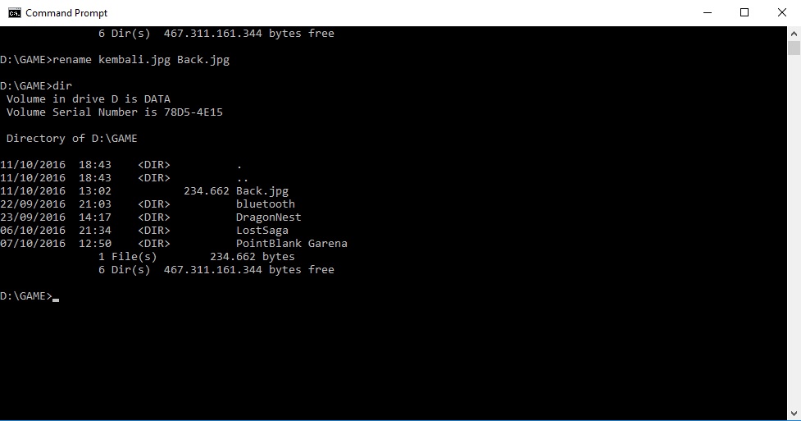801x421 pixels.
Task: Click the vertical scrollbar thumb
Action: 794,48
